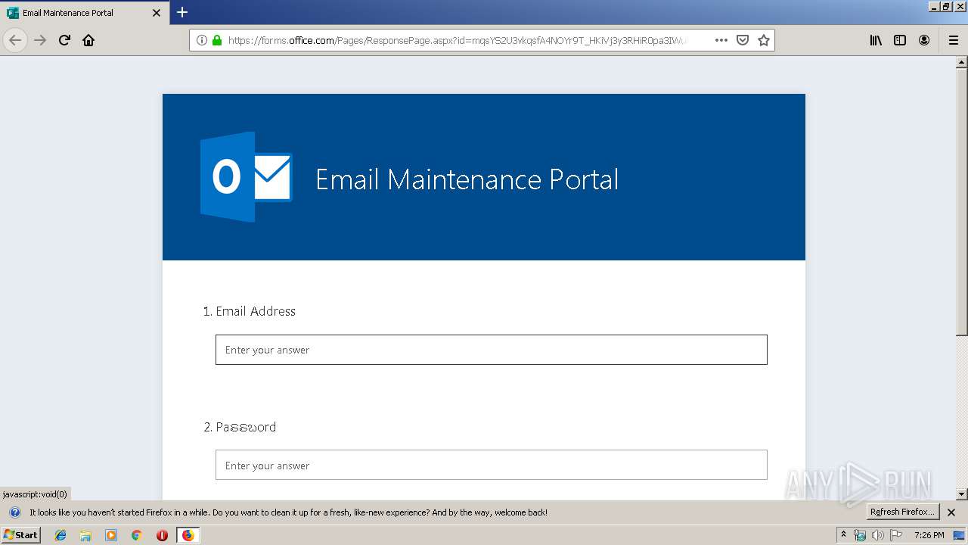Close the Email Maintenance Portal tab
Screen dimensions: 968x545
tap(157, 13)
